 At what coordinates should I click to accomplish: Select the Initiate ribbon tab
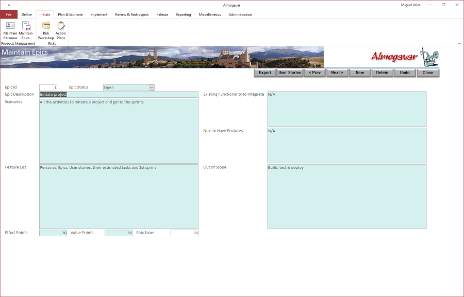click(45, 14)
